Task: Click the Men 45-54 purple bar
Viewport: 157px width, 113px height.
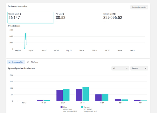Action: 98,98
